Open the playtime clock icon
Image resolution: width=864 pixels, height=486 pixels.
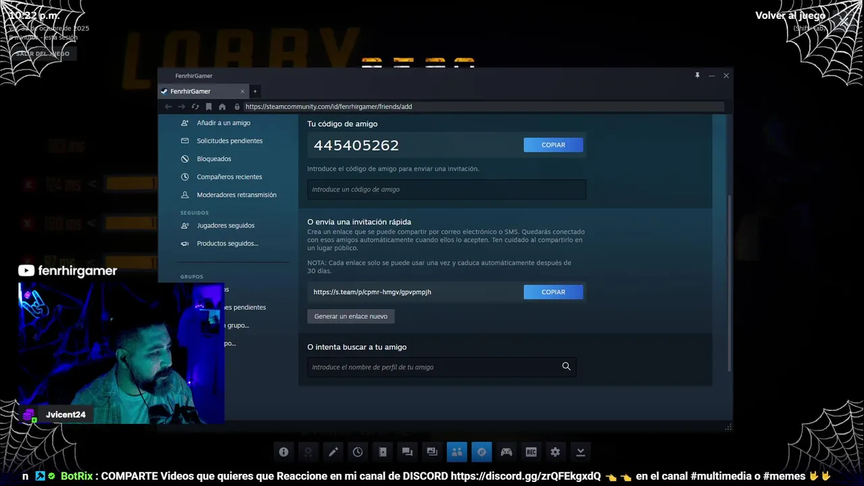[358, 452]
